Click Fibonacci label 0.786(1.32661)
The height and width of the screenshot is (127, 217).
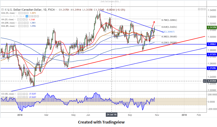pyautogui.click(x=169, y=20)
